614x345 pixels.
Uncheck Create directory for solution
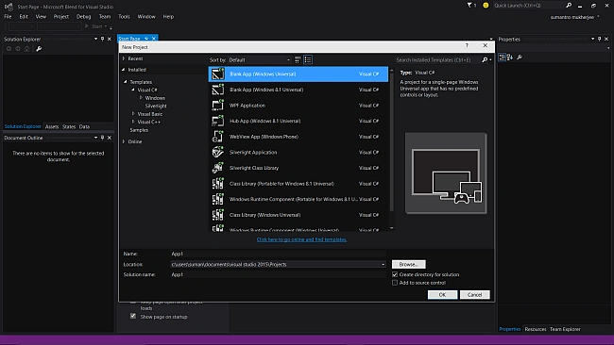coord(395,274)
